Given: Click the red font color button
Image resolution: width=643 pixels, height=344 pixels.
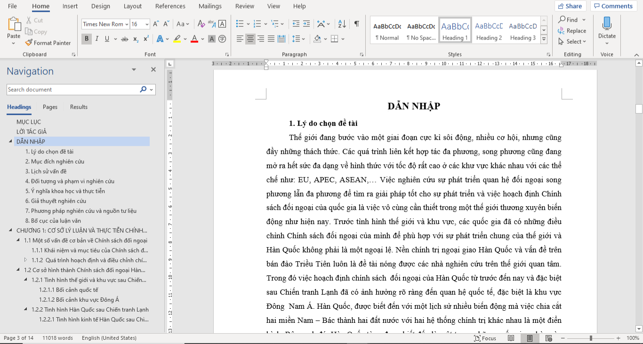Looking at the screenshot, I should pyautogui.click(x=194, y=39).
